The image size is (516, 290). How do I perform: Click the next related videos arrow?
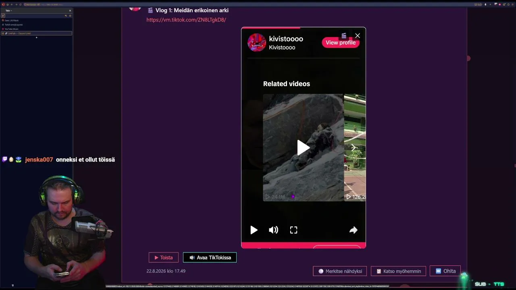[354, 147]
